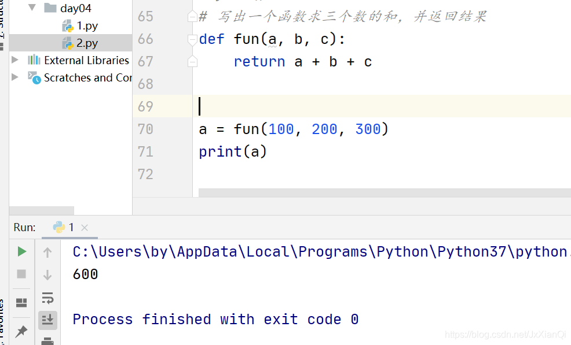571x345 pixels.
Task: Click the number 200 in fun call
Action: click(x=324, y=129)
